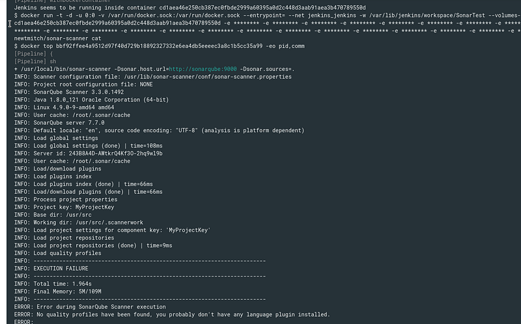Click the Final Memory 5M/109M line
The height and width of the screenshot is (324, 521).
click(57, 291)
